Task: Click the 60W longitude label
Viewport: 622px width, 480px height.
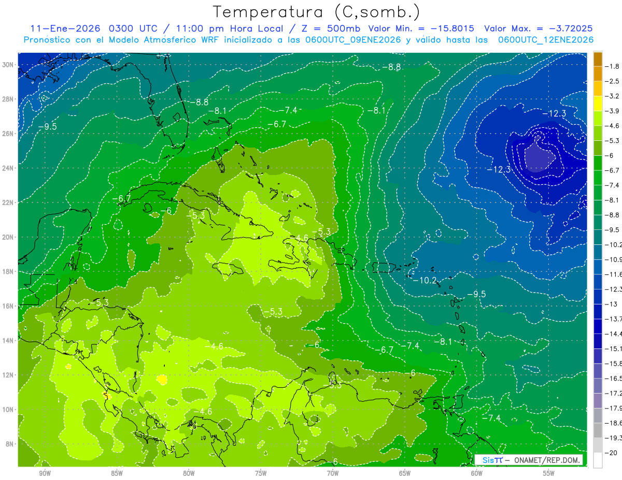Action: pyautogui.click(x=477, y=473)
